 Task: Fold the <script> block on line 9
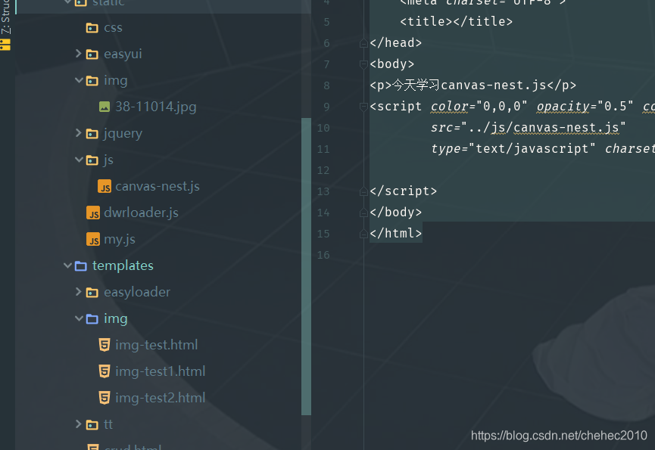point(363,107)
